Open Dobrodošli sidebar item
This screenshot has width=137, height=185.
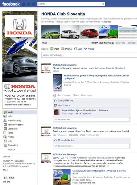click(x=12, y=129)
